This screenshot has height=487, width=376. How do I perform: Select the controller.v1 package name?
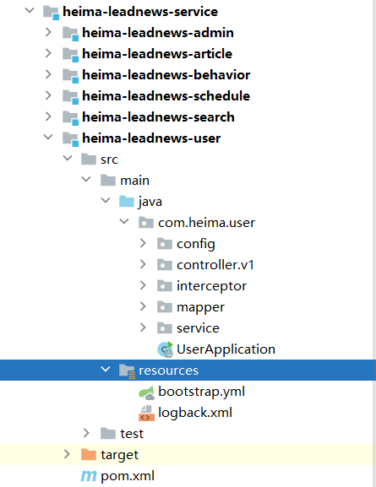[x=215, y=265]
